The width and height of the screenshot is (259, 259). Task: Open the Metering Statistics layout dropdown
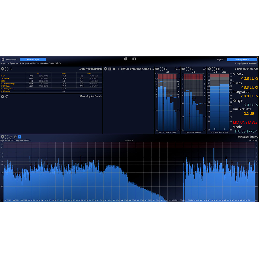click(242, 60)
